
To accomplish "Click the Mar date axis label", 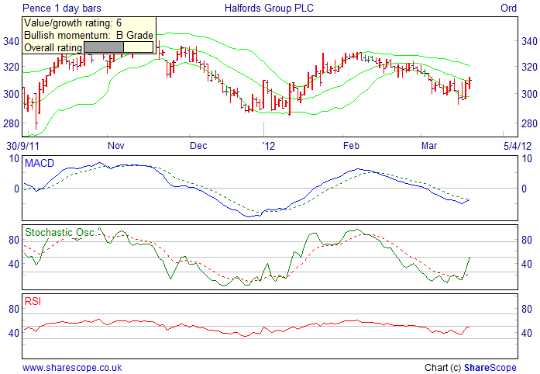I will [429, 146].
